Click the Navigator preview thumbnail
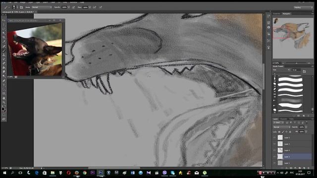The width and height of the screenshot is (317, 178). pyautogui.click(x=293, y=38)
